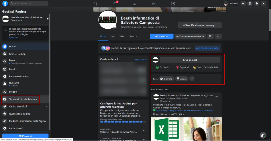Open the Altro tab dropdown
Image resolution: width=271 pixels, height=141 pixels.
(x=133, y=36)
